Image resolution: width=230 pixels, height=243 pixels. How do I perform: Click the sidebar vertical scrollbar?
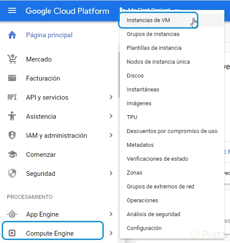(x=119, y=75)
